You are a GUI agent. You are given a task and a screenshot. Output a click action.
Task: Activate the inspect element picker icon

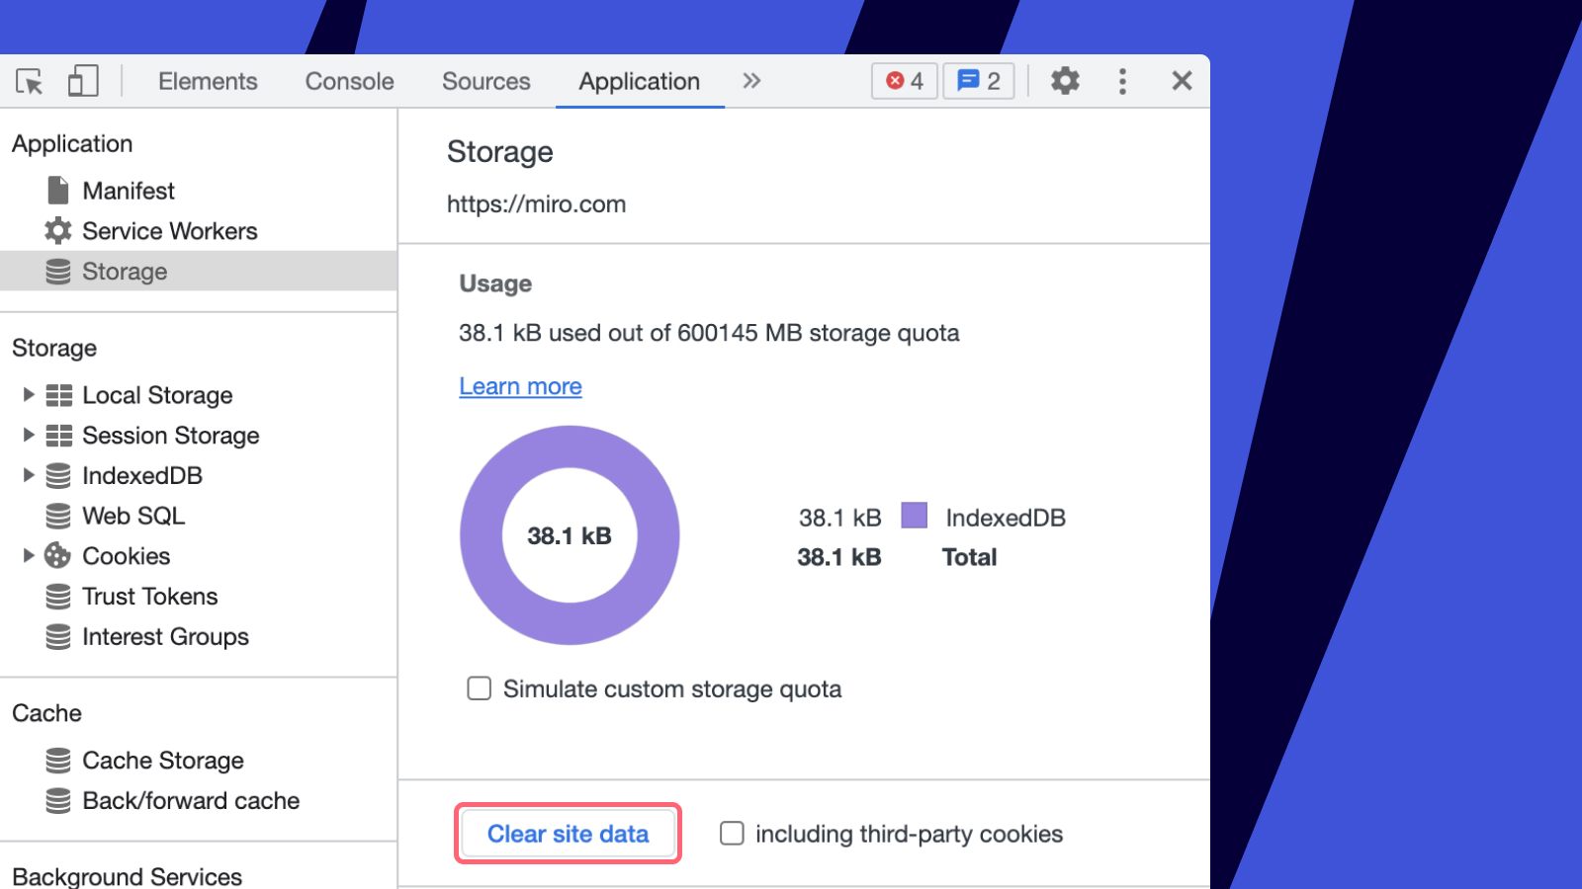pyautogui.click(x=30, y=81)
